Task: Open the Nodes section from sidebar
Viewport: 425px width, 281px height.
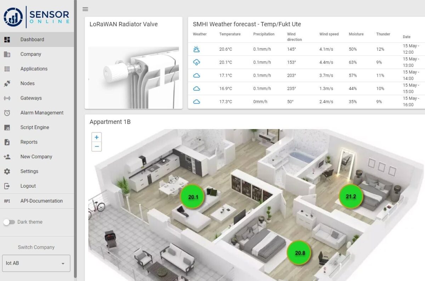Action: [x=27, y=83]
